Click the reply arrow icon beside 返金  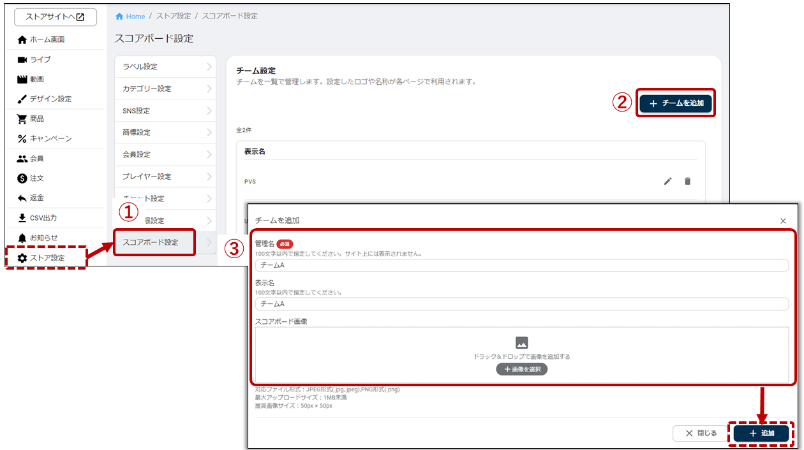pyautogui.click(x=22, y=198)
